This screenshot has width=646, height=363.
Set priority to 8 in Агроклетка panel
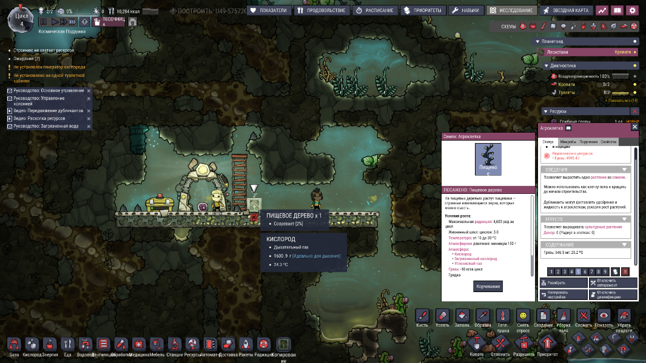pyautogui.click(x=597, y=271)
